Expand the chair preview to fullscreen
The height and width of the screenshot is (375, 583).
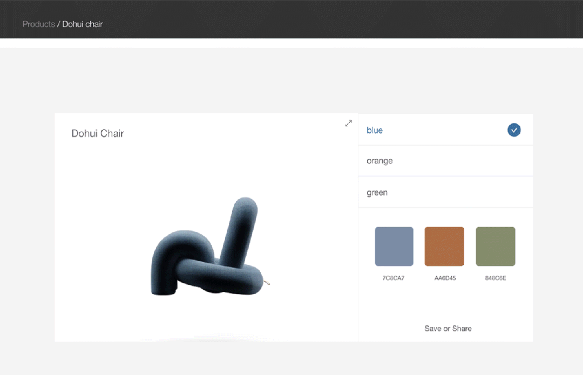[x=348, y=124]
